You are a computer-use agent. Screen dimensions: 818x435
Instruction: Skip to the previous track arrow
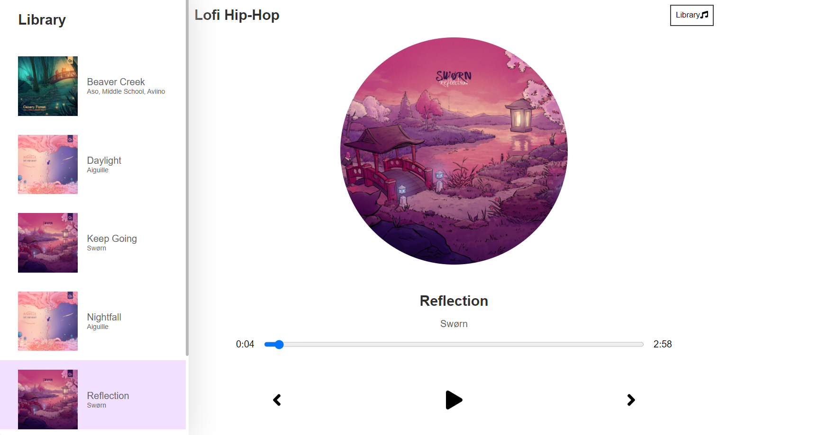tap(277, 400)
